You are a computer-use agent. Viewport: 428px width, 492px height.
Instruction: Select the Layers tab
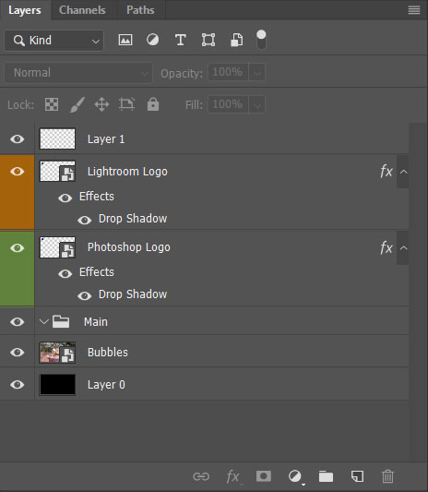(25, 10)
